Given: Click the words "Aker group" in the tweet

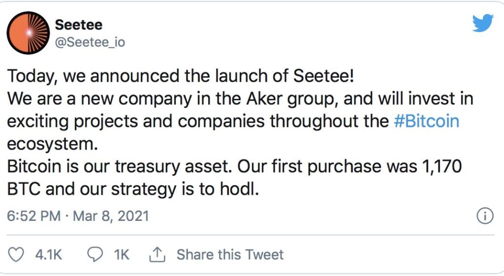Looking at the screenshot, I should pos(289,99).
